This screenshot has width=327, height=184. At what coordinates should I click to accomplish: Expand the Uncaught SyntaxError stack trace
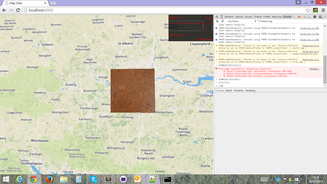[219, 69]
